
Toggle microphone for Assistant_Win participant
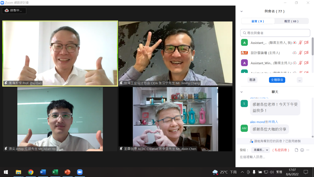pyautogui.click(x=300, y=63)
